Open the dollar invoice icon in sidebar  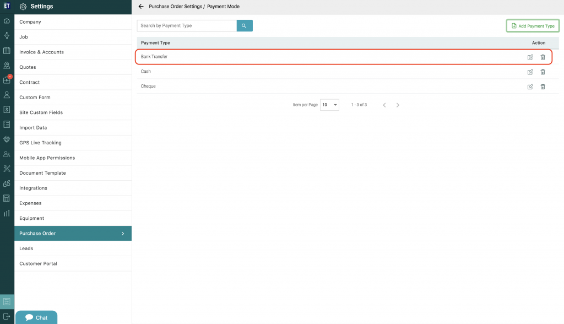pos(7,110)
